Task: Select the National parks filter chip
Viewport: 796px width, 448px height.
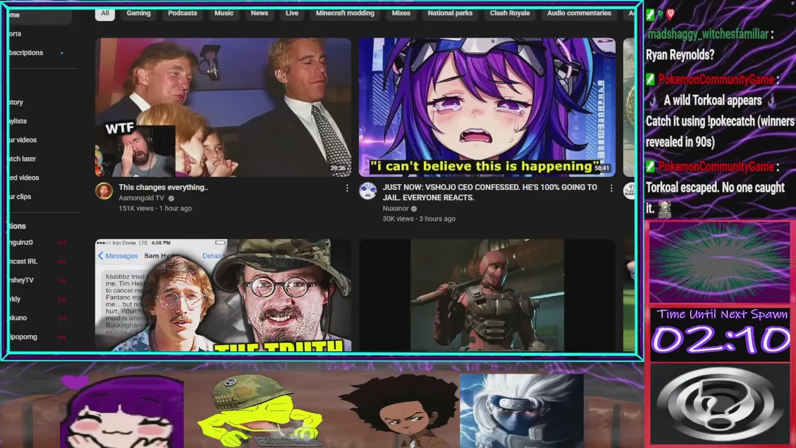Action: 450,13
